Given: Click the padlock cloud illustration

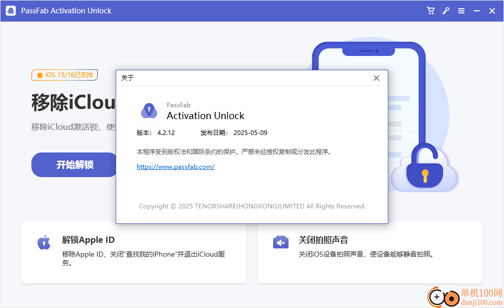Looking at the screenshot, I should point(424,168).
